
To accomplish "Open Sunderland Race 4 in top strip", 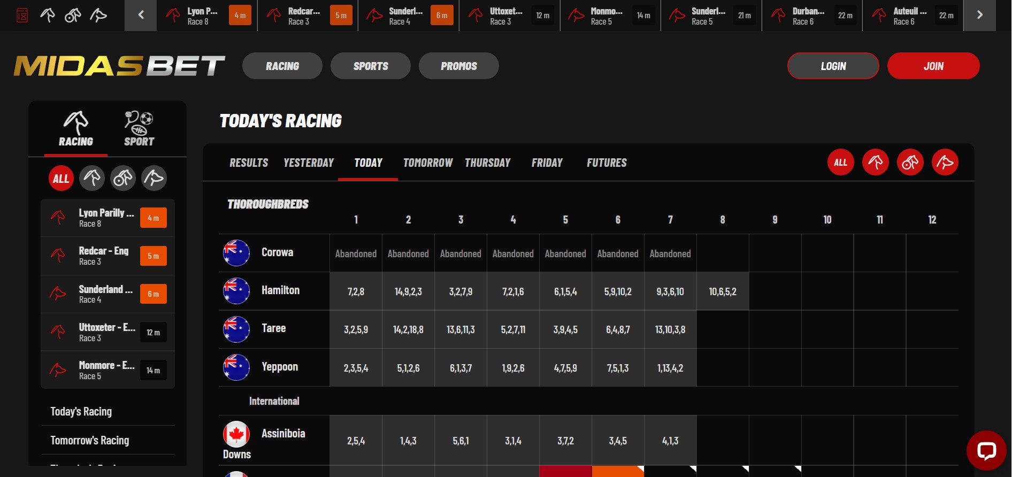I will click(x=409, y=16).
